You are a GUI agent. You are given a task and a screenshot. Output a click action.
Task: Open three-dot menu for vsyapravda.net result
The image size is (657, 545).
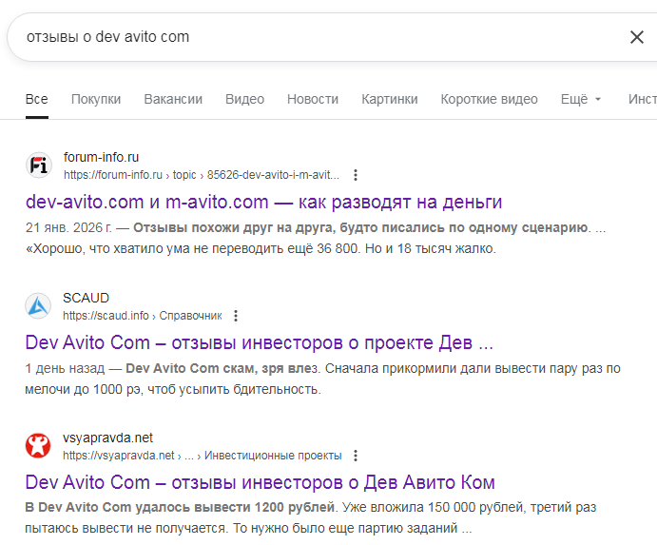356,456
